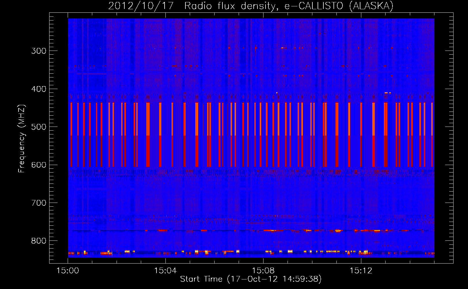The height and width of the screenshot is (289, 468).
Task: Click the 400 frequency tick label
Action: point(39,89)
